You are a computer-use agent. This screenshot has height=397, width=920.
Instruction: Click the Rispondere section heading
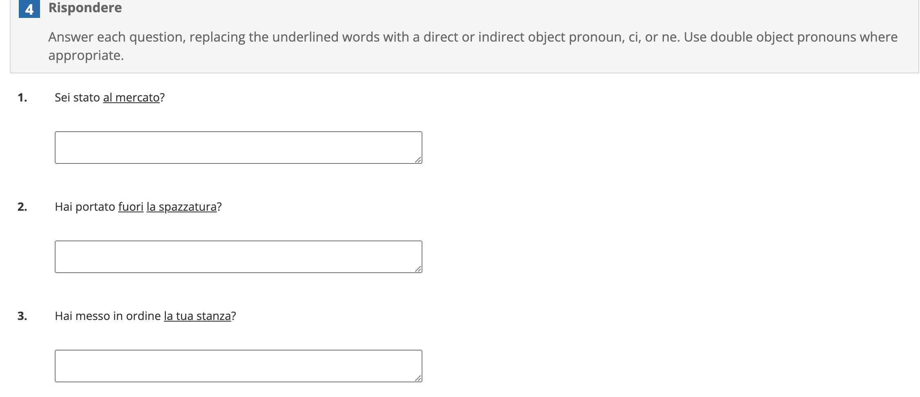pyautogui.click(x=85, y=8)
